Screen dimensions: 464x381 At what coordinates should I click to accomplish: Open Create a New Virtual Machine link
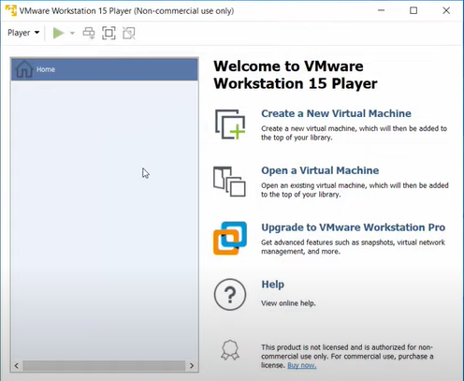[x=336, y=113]
